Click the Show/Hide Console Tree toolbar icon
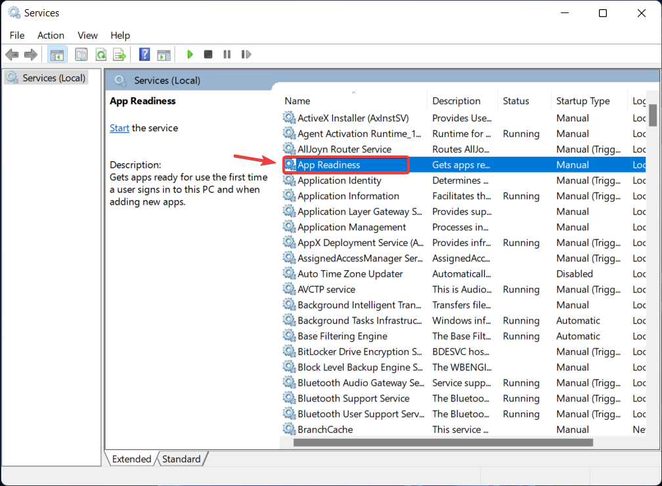The height and width of the screenshot is (486, 662). point(56,54)
